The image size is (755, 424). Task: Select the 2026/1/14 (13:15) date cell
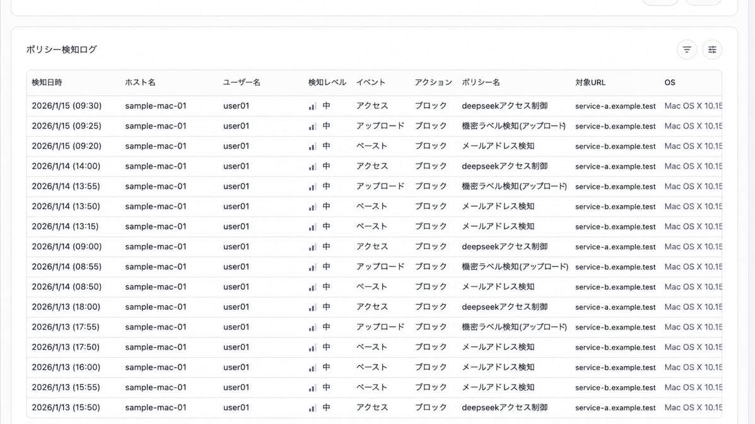pos(65,226)
